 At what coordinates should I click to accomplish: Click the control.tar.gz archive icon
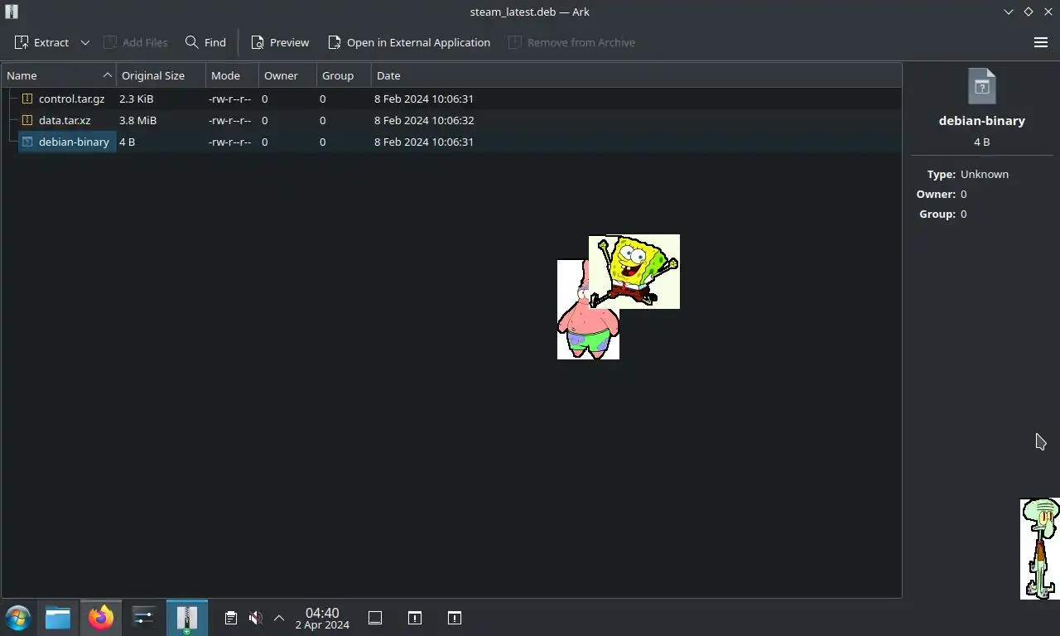tap(27, 99)
